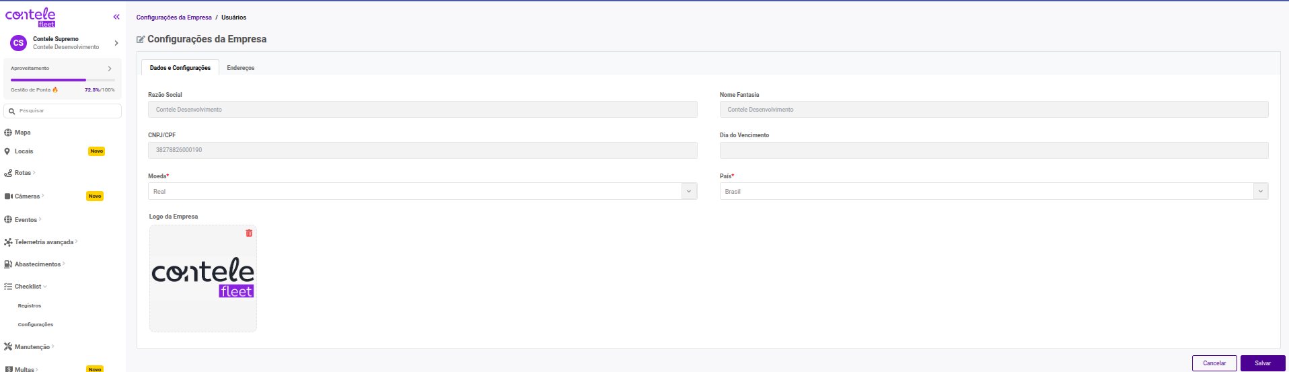Screen dimensions: 1289x372
Task: Switch to the Endereços tab
Action: tap(240, 68)
